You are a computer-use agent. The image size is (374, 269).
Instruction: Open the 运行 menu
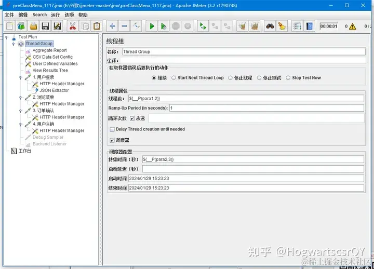click(56, 15)
